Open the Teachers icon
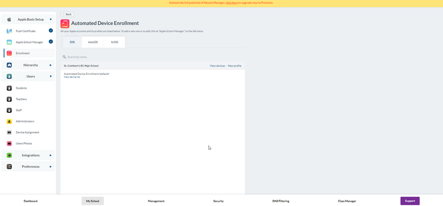 [x=9, y=99]
